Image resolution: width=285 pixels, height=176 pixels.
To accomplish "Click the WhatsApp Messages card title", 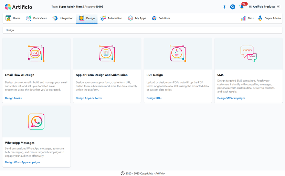I will 20,143.
